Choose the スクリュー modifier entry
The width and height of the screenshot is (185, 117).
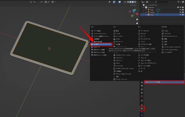point(118,61)
